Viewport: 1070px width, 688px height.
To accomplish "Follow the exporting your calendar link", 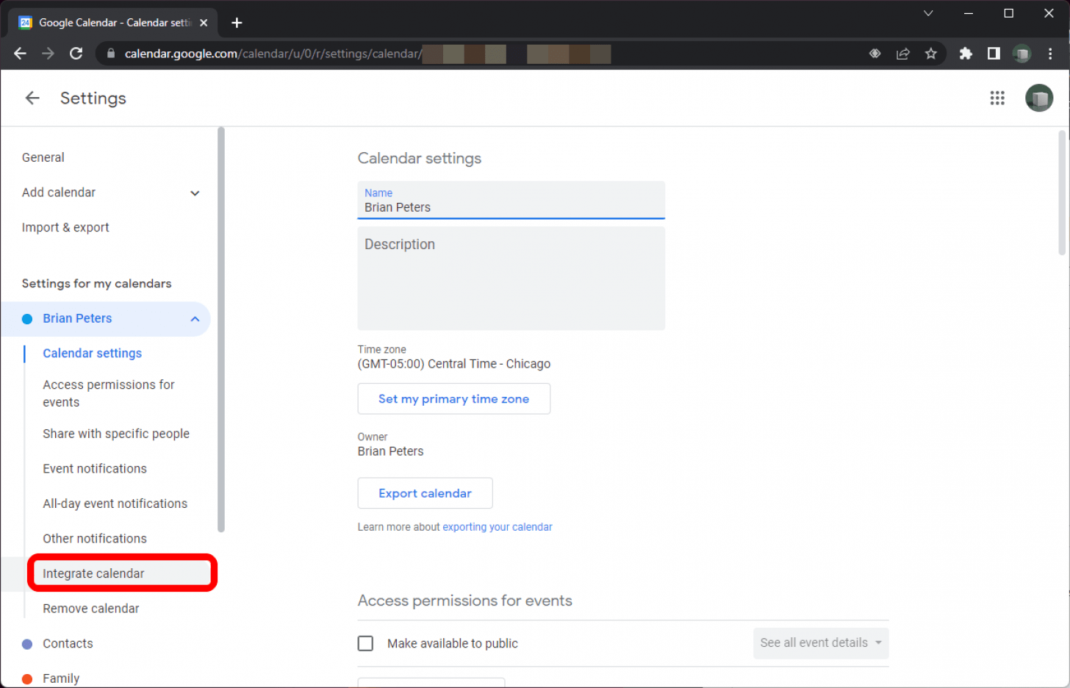I will tap(498, 527).
